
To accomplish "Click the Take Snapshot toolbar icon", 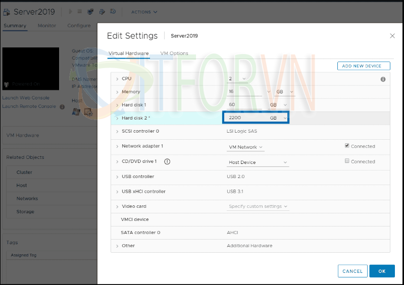I will [113, 11].
